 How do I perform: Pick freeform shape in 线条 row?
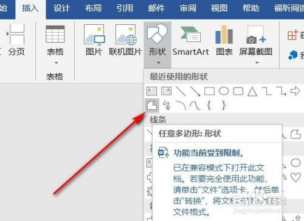295,134
